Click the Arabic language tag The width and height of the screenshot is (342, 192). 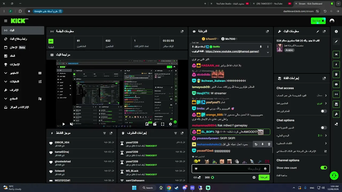tap(289, 50)
